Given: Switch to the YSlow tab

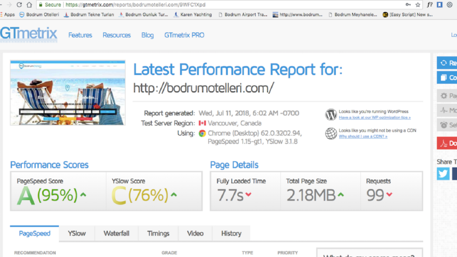Looking at the screenshot, I should (x=77, y=234).
